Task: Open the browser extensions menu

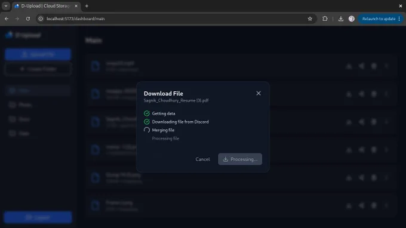Action: coord(325,19)
